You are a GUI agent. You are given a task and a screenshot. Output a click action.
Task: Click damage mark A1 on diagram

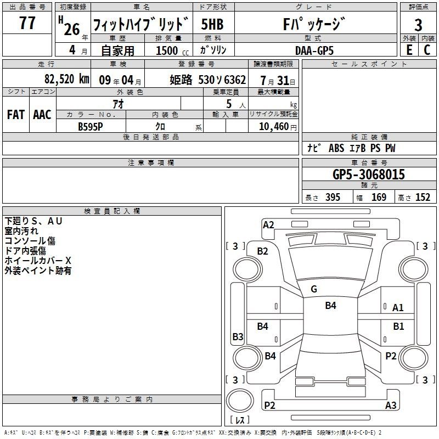point(398,307)
